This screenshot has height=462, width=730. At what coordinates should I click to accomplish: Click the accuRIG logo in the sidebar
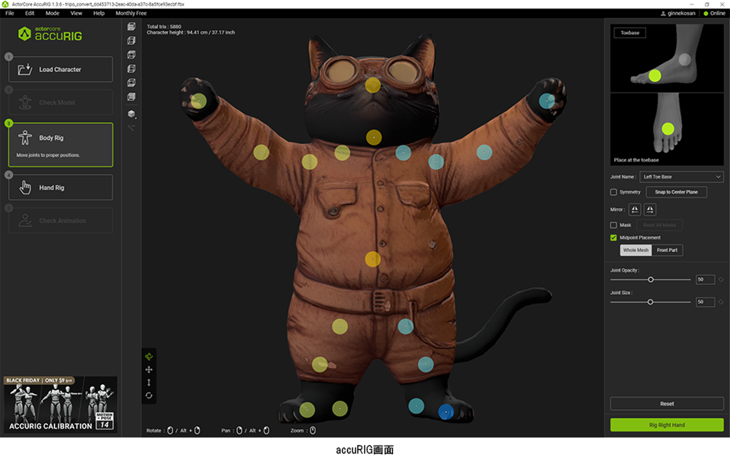pyautogui.click(x=50, y=34)
